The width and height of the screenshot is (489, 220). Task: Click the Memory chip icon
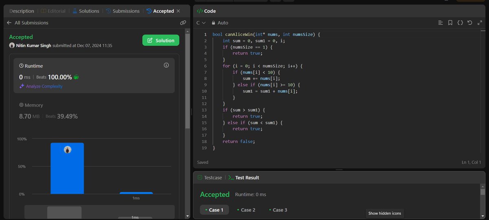click(x=21, y=105)
